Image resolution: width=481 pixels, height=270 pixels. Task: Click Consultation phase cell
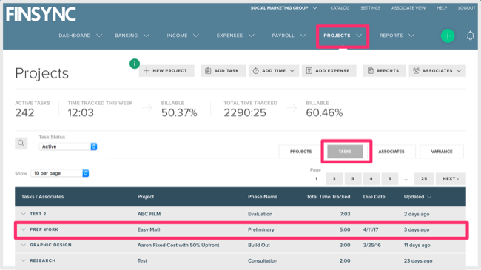tap(263, 261)
